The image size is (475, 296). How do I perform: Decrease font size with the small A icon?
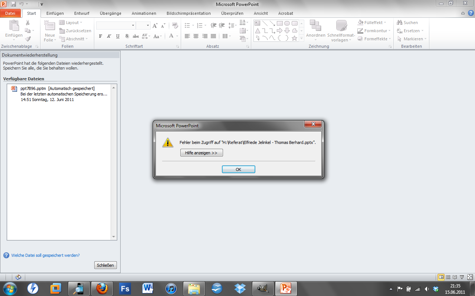click(164, 26)
